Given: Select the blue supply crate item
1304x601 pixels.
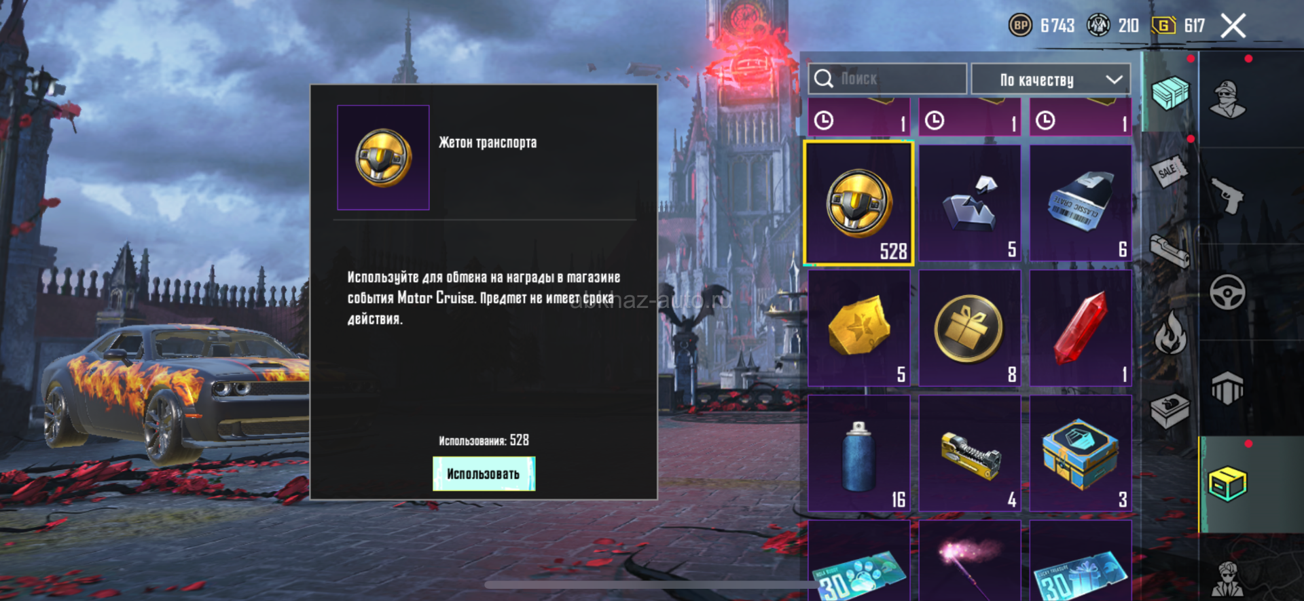Looking at the screenshot, I should (1081, 453).
